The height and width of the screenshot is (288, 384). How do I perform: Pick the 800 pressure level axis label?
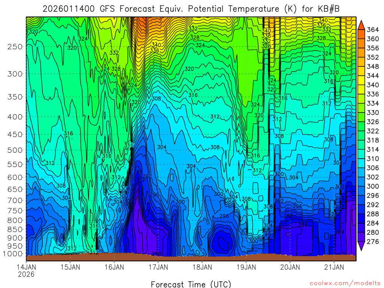tap(15, 220)
